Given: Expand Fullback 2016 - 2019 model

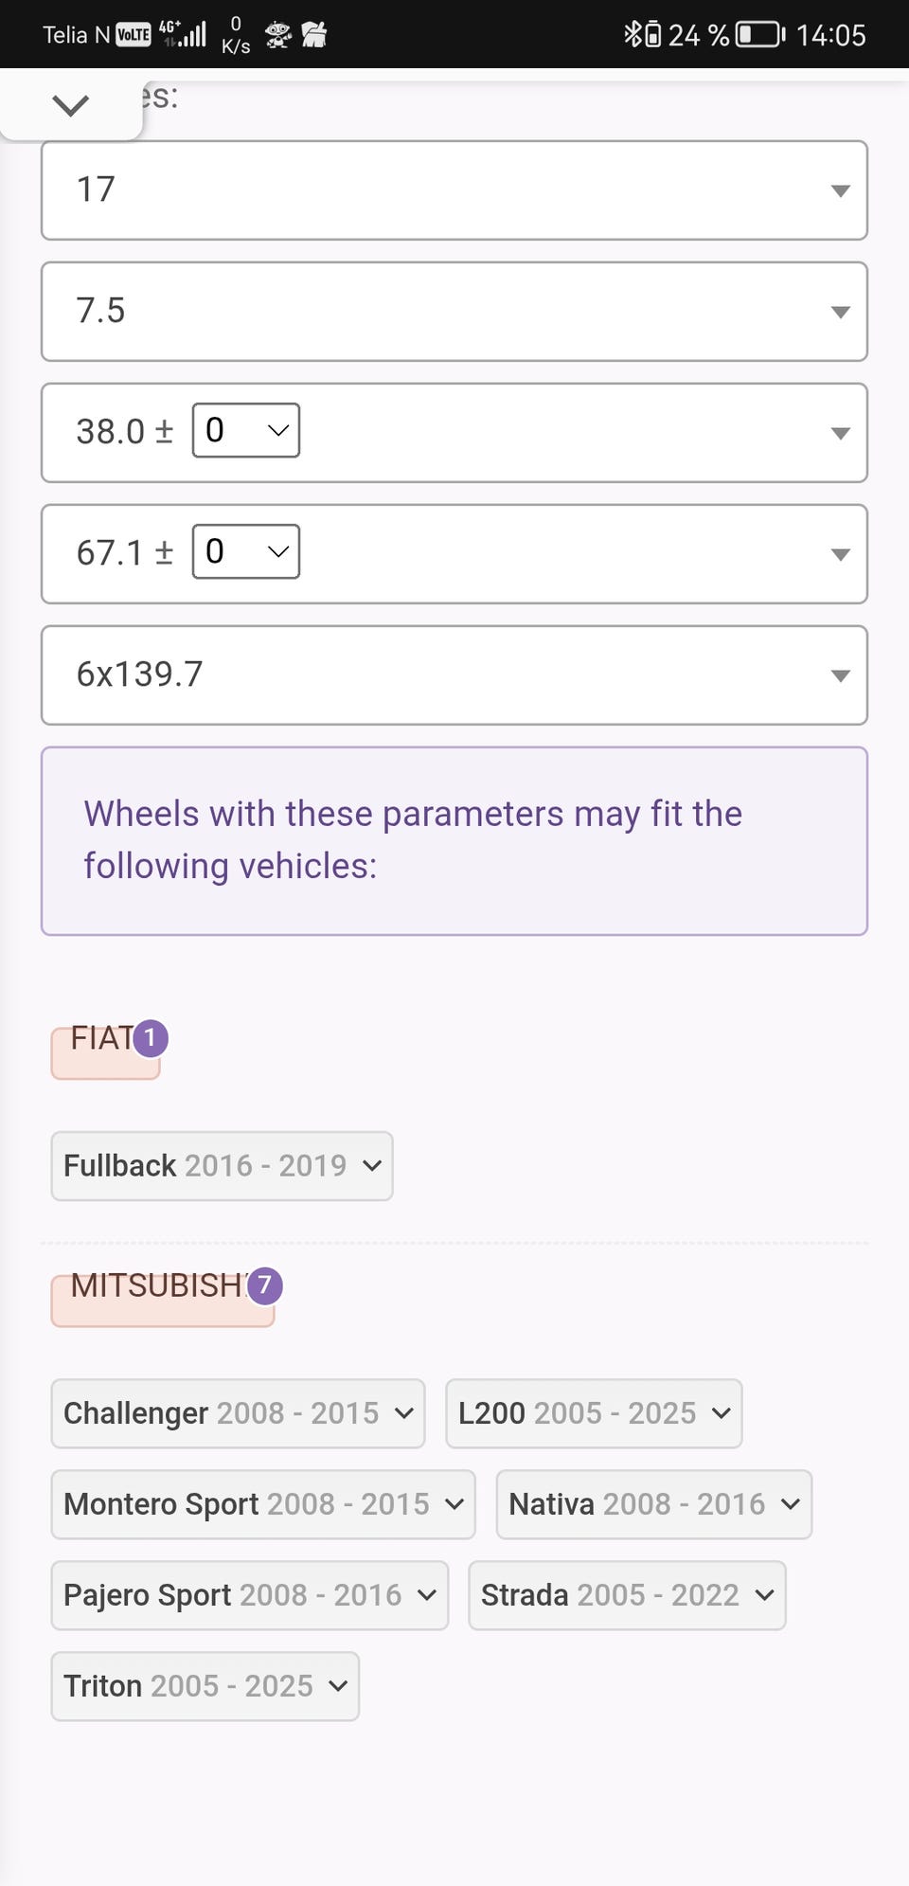Looking at the screenshot, I should tap(222, 1166).
